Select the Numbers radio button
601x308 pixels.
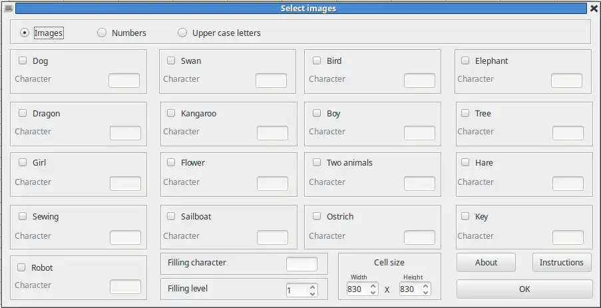tap(102, 33)
